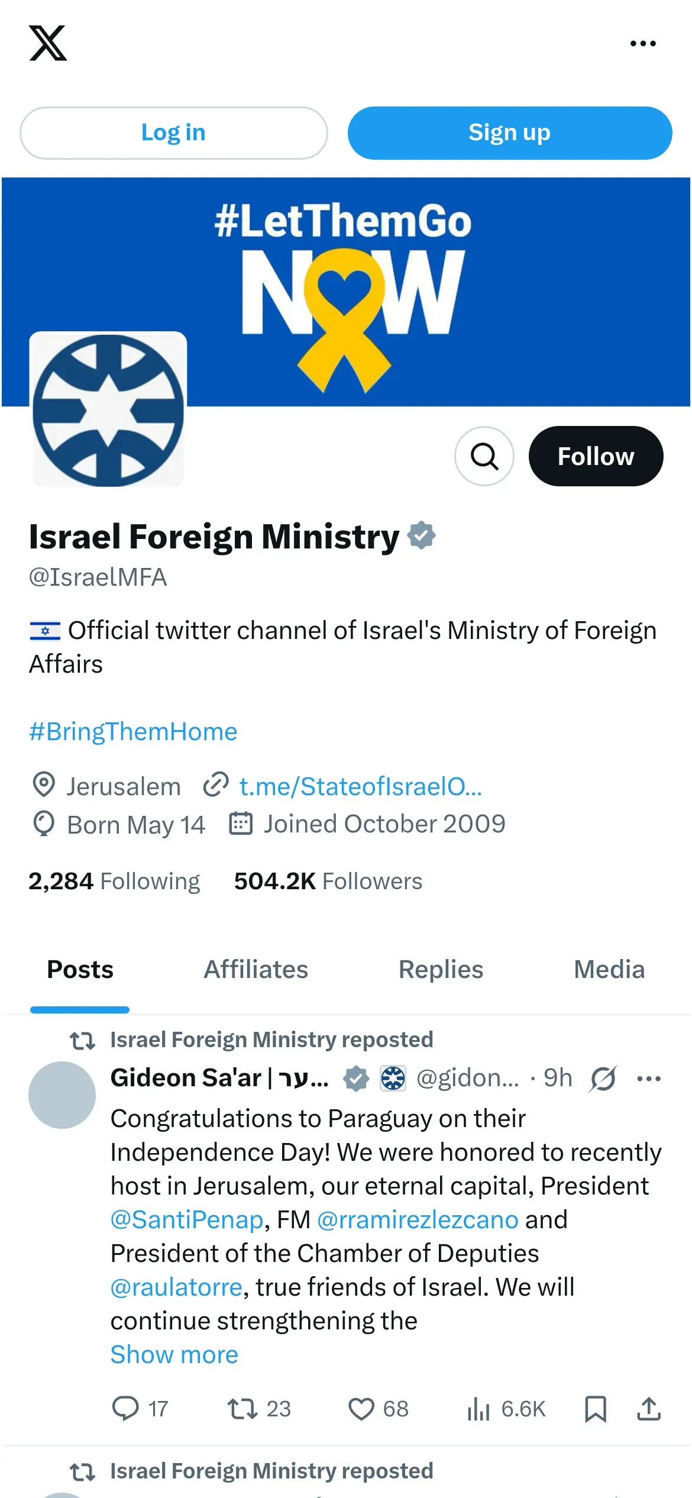Image resolution: width=692 pixels, height=1498 pixels.
Task: Click the X logo icon
Action: click(x=48, y=43)
